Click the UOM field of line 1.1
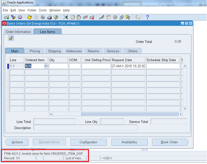 pyautogui.click(x=75, y=66)
